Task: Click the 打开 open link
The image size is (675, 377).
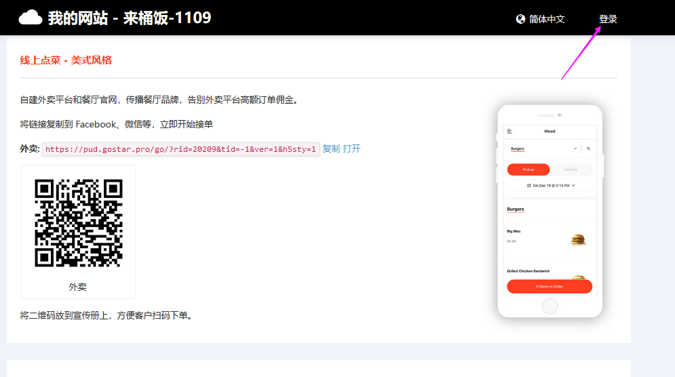Action: pyautogui.click(x=351, y=148)
